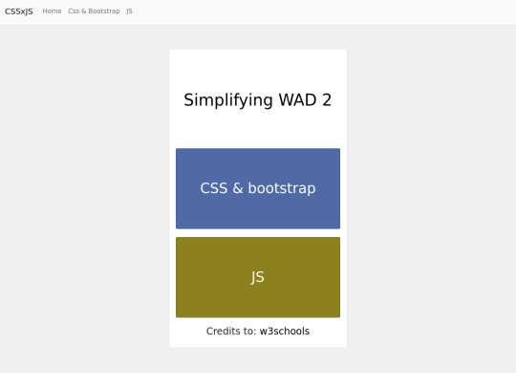Go to Home in the navbar

[x=52, y=11]
